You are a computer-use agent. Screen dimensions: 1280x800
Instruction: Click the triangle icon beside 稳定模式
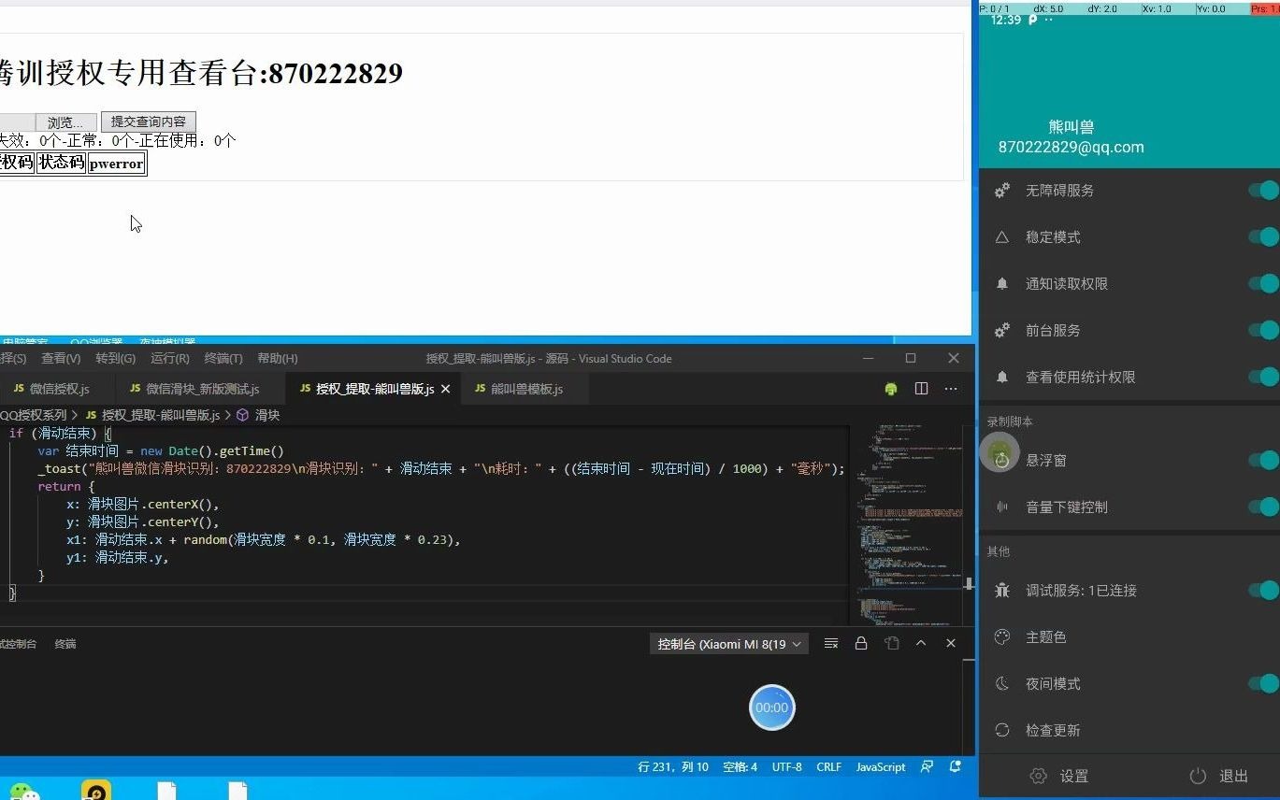pos(1002,237)
